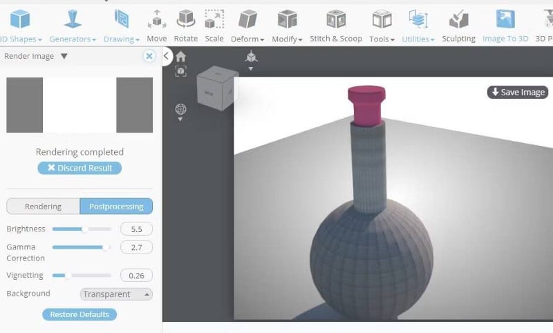The image size is (553, 333).
Task: Select the Move tool
Action: coord(156,25)
